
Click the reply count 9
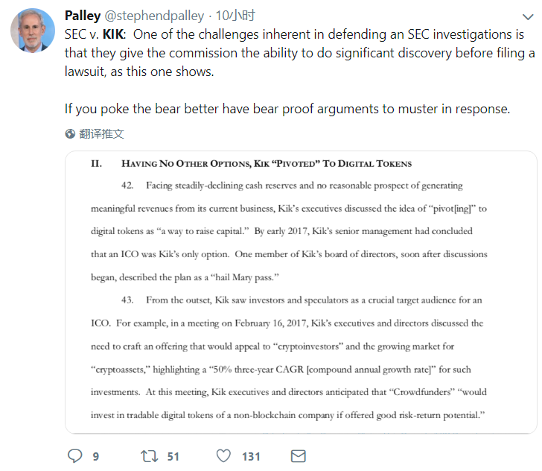click(x=96, y=456)
